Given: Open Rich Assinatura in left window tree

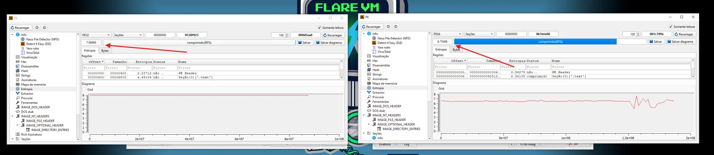Looking at the screenshot, I should click(31, 135).
